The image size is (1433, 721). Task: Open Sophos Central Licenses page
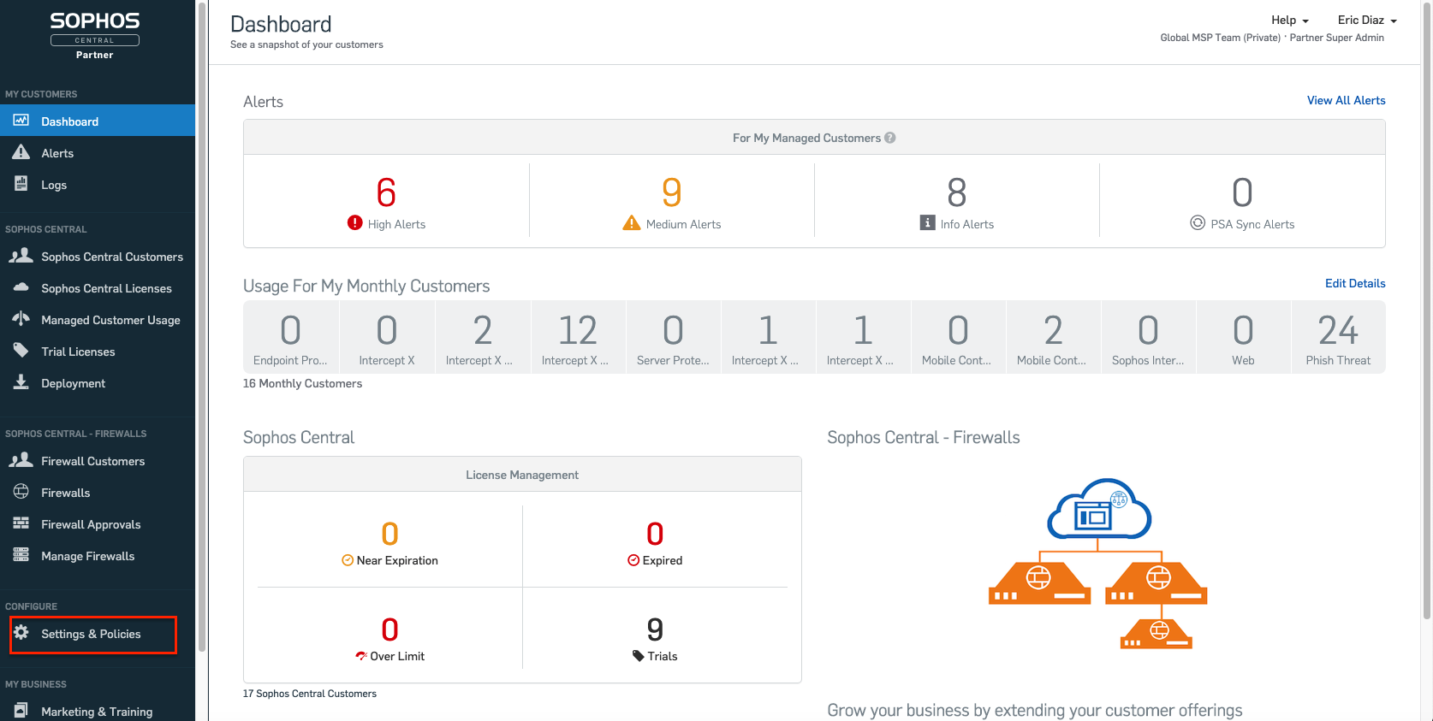tap(98, 288)
